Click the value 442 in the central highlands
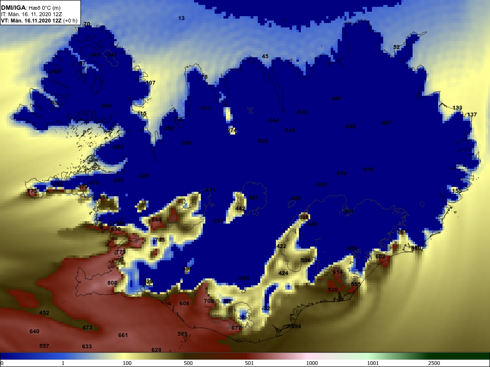The height and width of the screenshot is (367, 490). click(240, 208)
